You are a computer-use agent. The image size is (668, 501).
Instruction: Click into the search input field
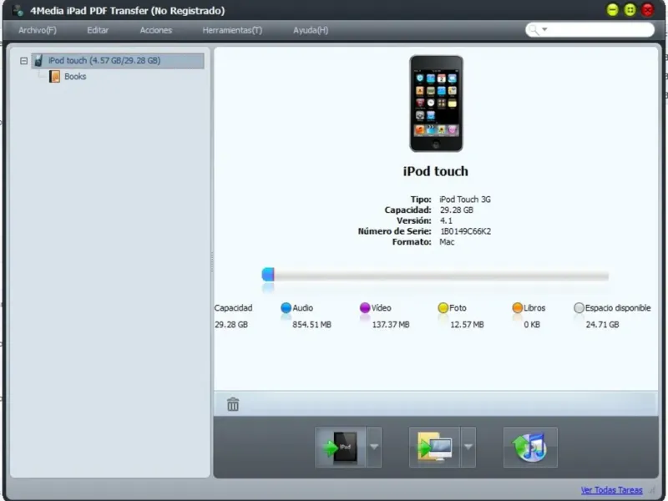coord(600,30)
